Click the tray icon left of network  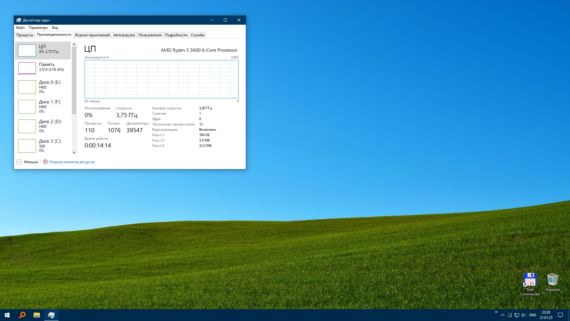coord(510,315)
